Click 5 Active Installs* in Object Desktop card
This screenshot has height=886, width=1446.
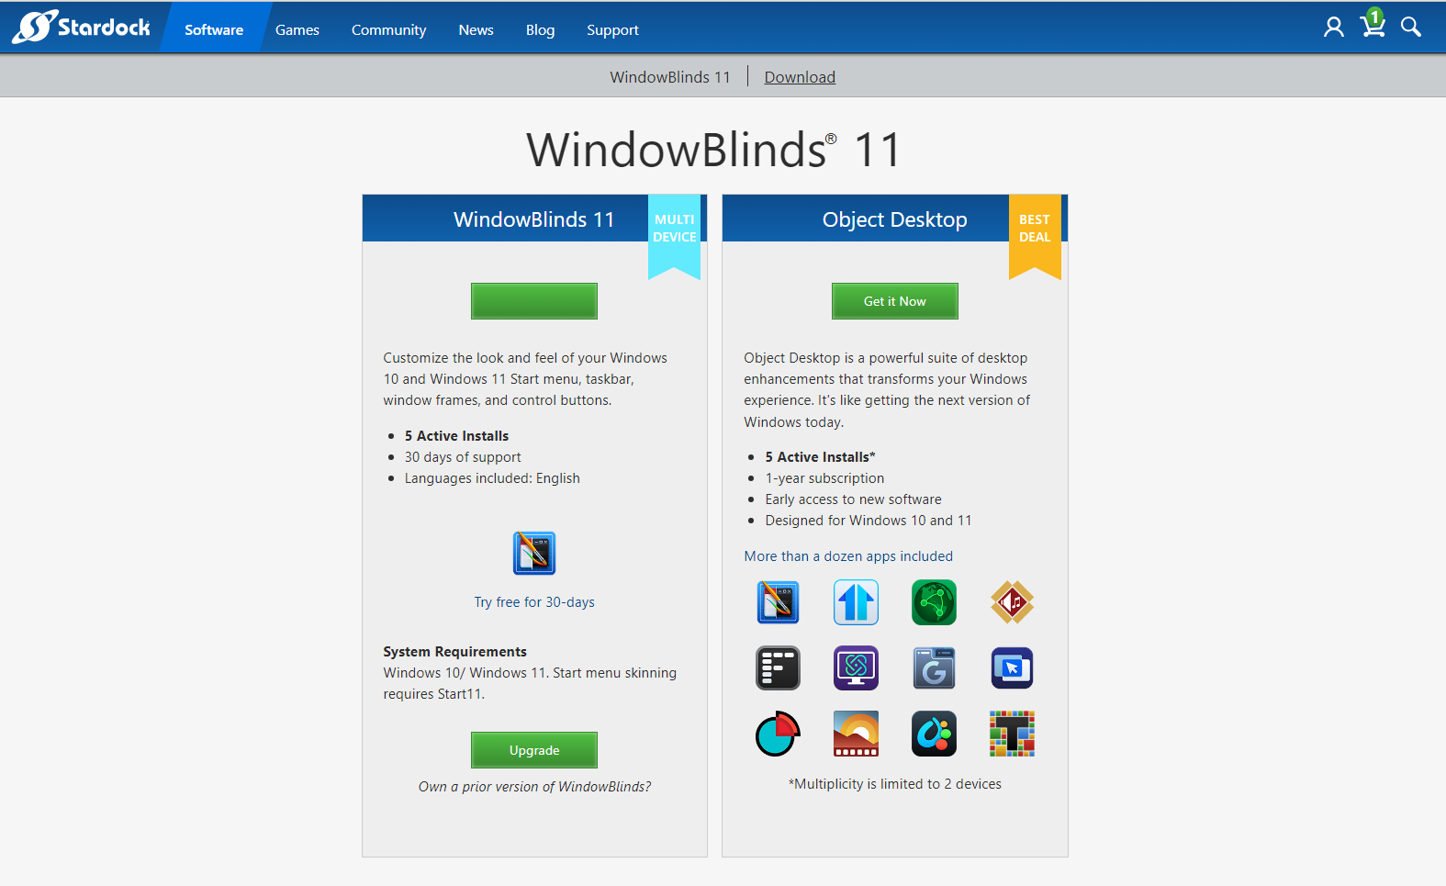(x=821, y=457)
